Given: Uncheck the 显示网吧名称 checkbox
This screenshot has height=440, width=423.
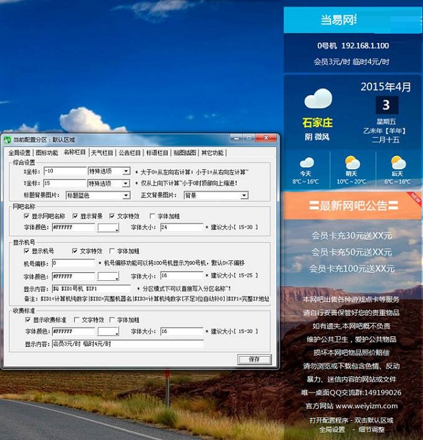Looking at the screenshot, I should click(27, 215).
